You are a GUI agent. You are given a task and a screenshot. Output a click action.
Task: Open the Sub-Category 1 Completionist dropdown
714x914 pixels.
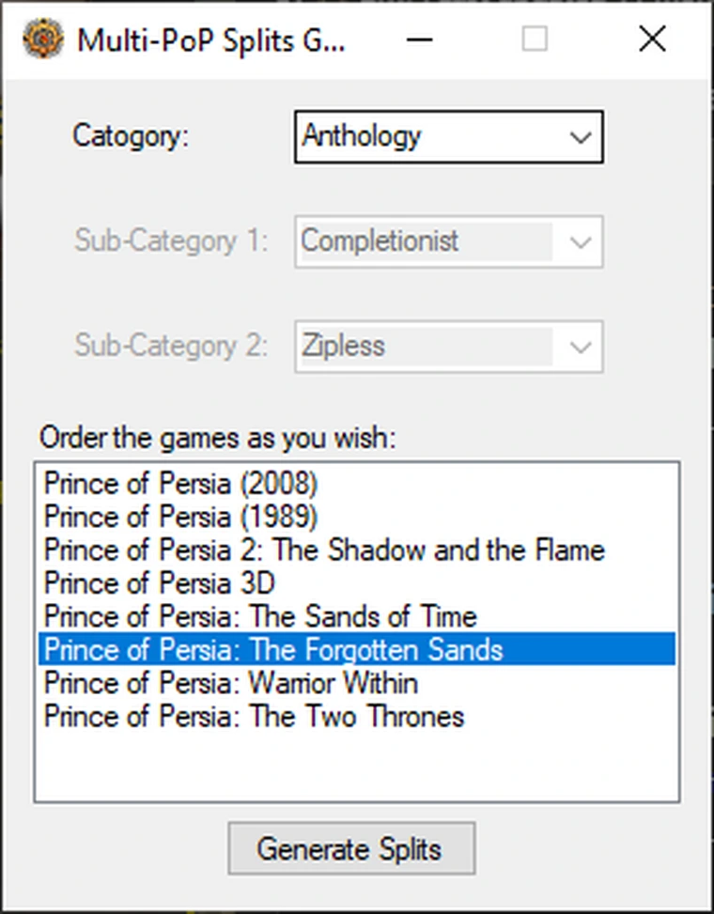pyautogui.click(x=448, y=242)
